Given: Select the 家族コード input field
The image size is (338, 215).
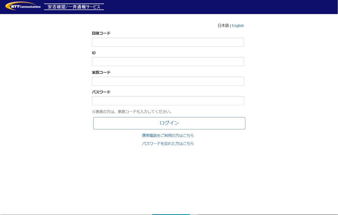Looking at the screenshot, I should (168, 81).
